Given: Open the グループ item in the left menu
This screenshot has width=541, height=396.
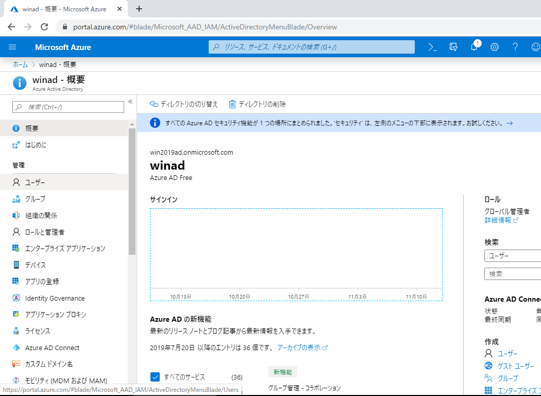Looking at the screenshot, I should (x=64, y=199).
